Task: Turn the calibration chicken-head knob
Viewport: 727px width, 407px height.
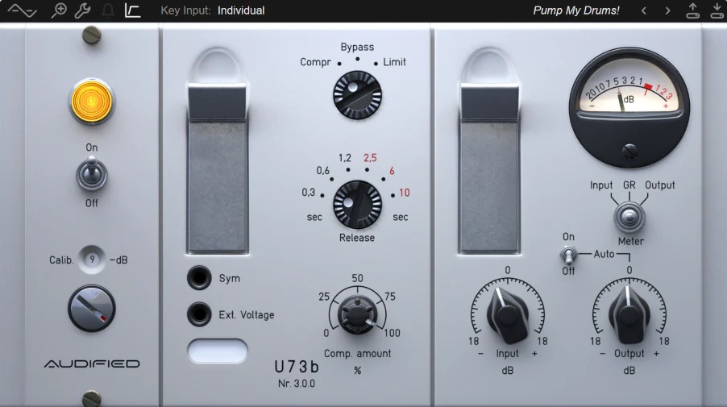Action: 92,308
